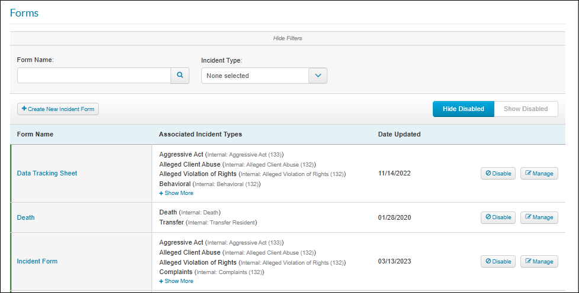Viewport: 579px width, 293px height.
Task: Open the Incident Form link
Action: click(37, 261)
